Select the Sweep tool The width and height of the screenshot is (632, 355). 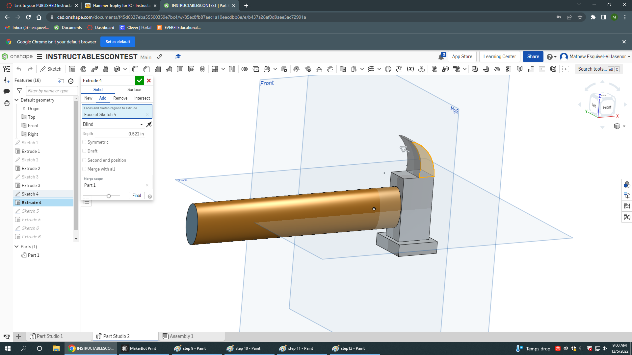94,69
